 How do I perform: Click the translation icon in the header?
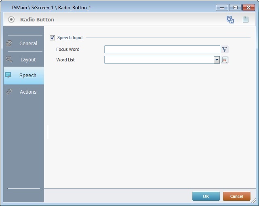tap(230, 19)
